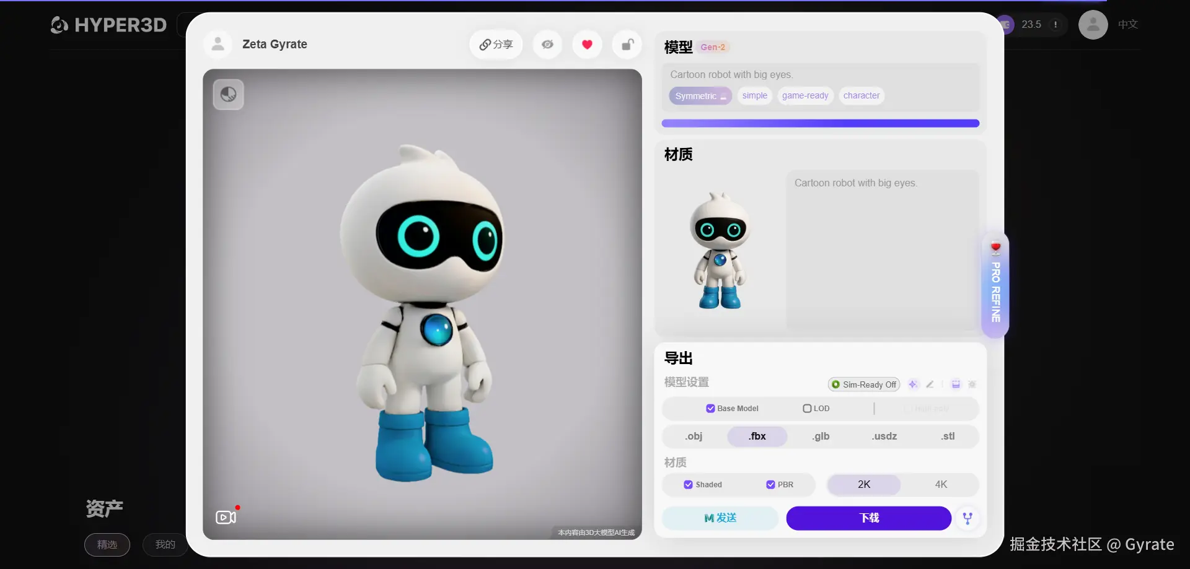The image size is (1190, 569).
Task: Select the AI sparkle icon next to Sim-Ready
Action: [913, 384]
